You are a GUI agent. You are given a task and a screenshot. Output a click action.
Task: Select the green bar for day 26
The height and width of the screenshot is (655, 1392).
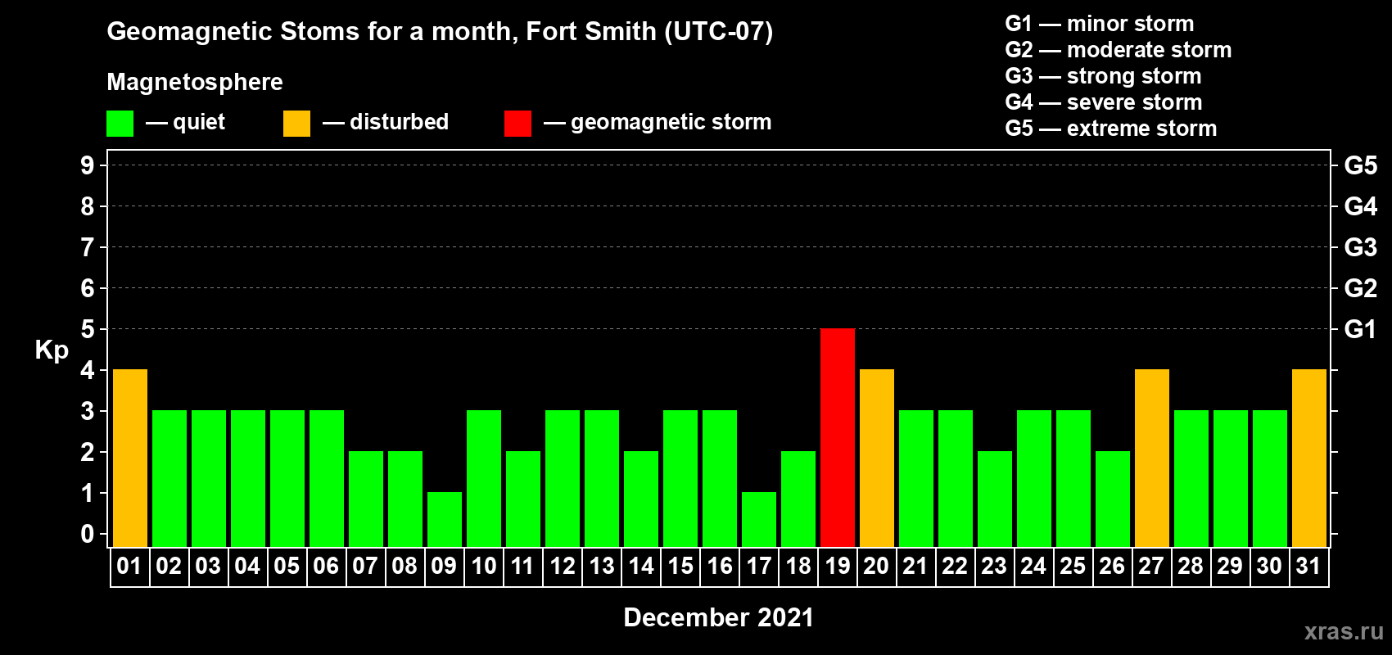(x=1113, y=499)
